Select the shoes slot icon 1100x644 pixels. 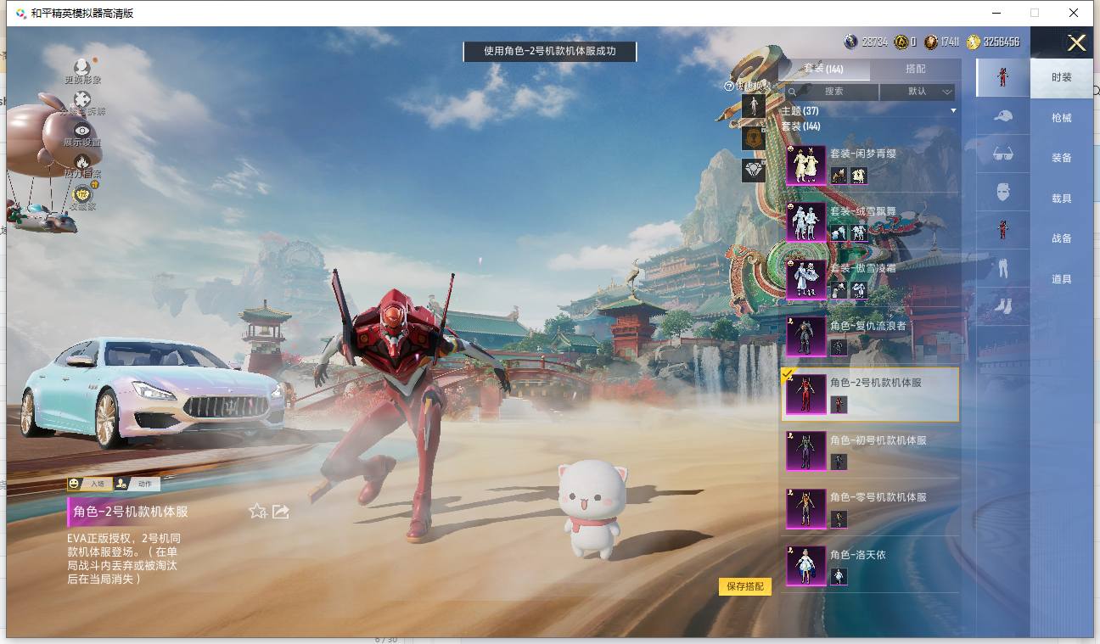tap(1002, 306)
